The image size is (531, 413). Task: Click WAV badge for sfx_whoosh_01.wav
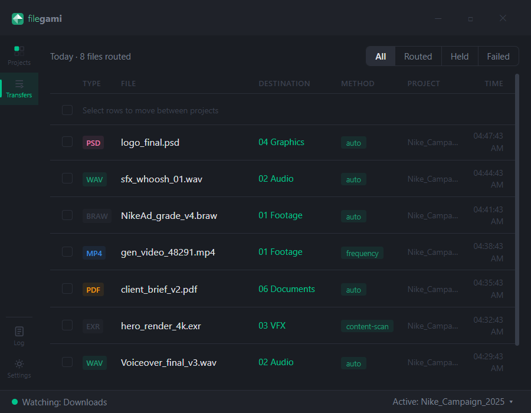[x=94, y=179]
